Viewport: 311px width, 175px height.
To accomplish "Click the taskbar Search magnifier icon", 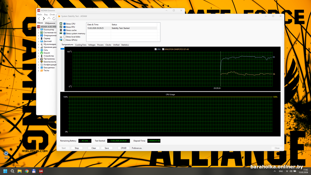I will pyautogui.click(x=12, y=171).
